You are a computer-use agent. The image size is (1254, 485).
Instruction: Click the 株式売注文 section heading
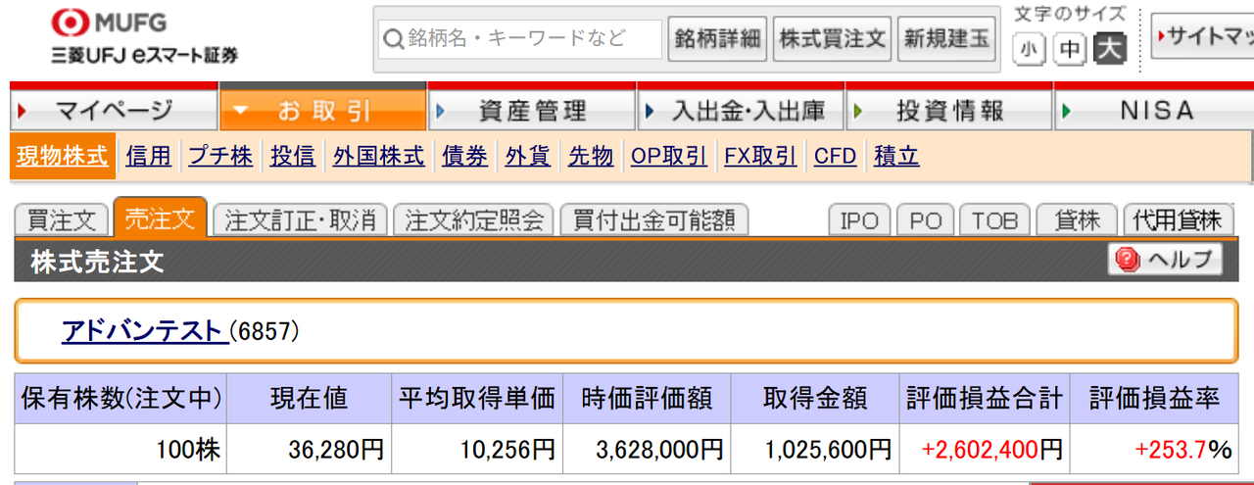tap(97, 261)
